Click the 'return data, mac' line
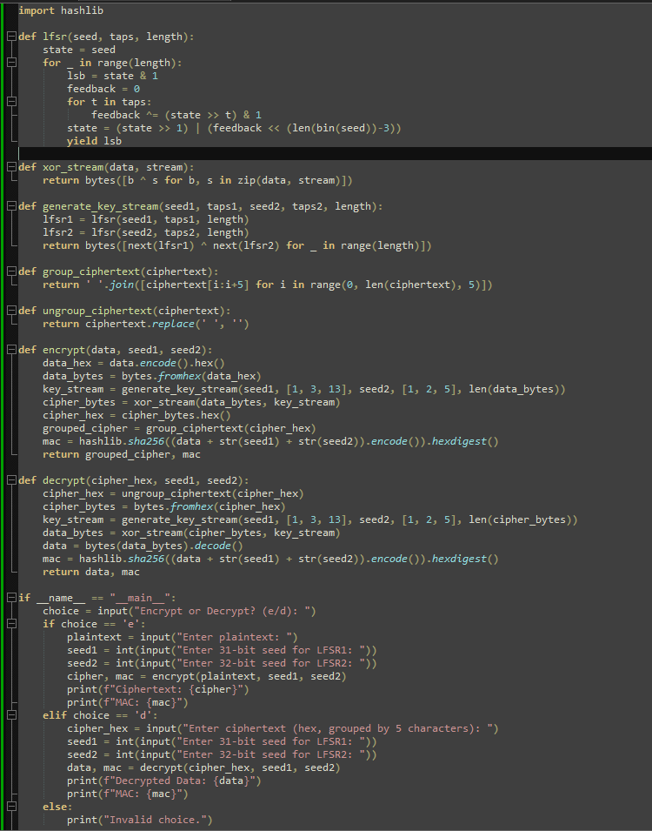This screenshot has width=652, height=831. 91,572
